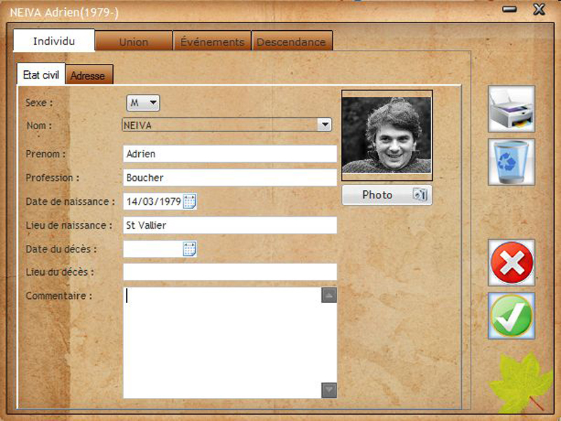The width and height of the screenshot is (561, 421).
Task: Go to the Événements tab
Action: (x=212, y=41)
